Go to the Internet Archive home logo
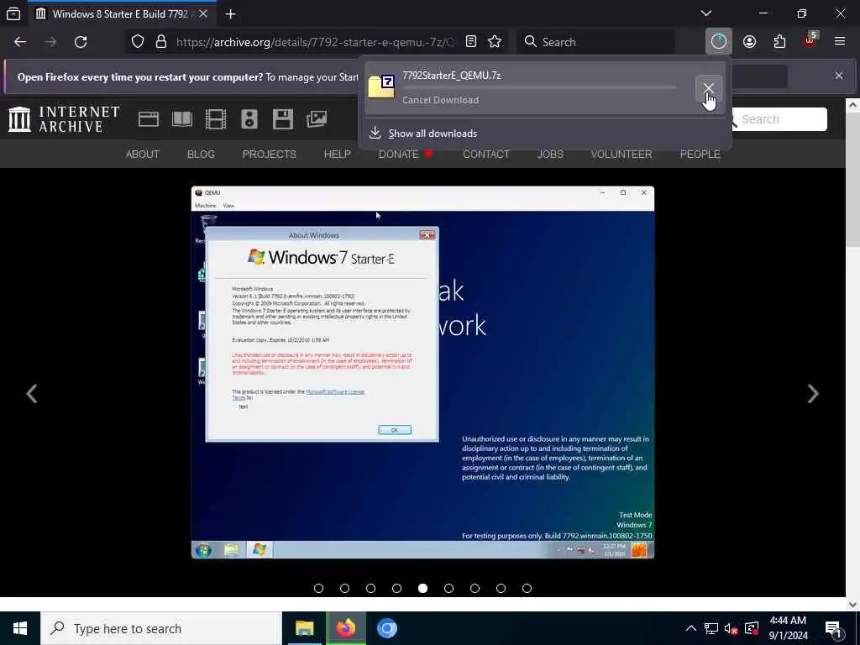 [x=64, y=119]
